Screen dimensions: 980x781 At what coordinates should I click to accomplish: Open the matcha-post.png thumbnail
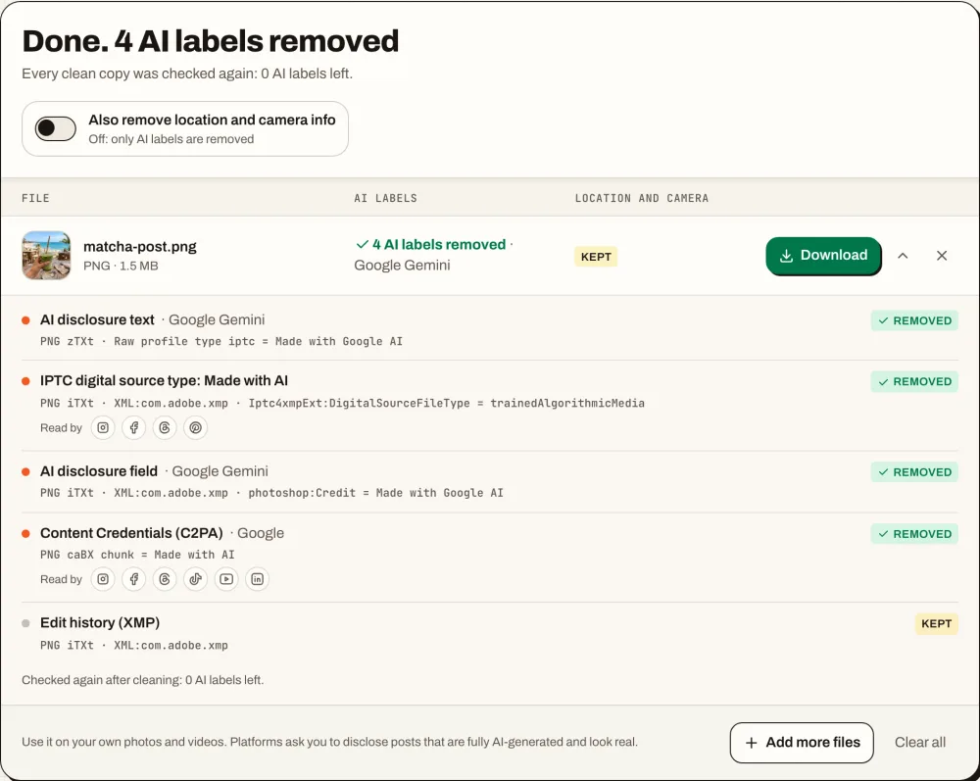pos(46,256)
